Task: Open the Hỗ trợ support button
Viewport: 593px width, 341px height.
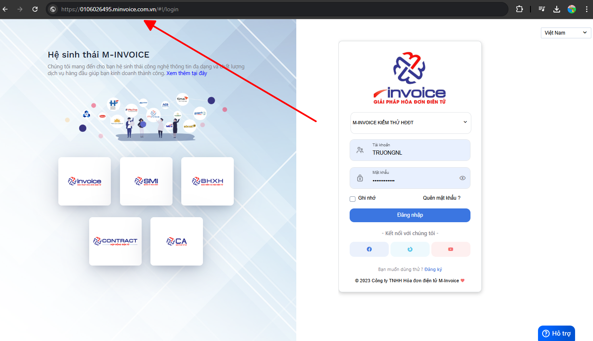Action: click(556, 333)
